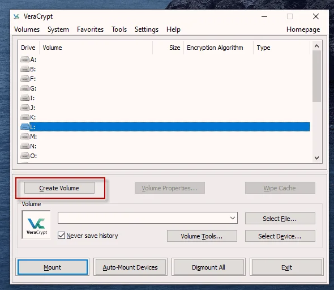Click the Volume column header
Viewport: 334px width, 290px height.
click(96, 48)
